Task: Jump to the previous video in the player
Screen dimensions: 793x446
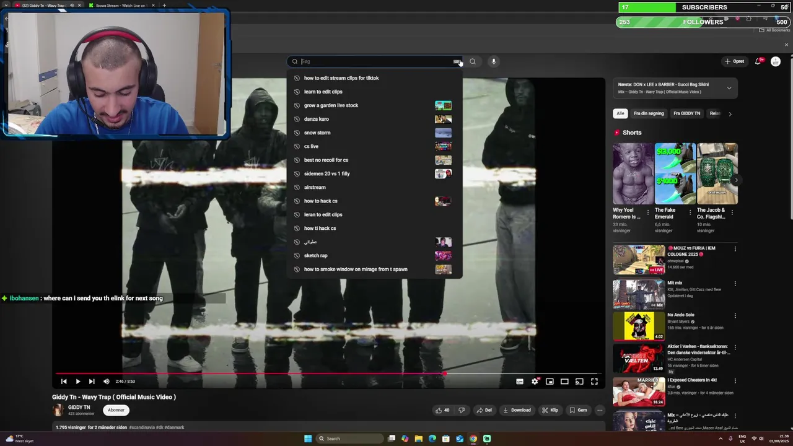Action: 63,382
